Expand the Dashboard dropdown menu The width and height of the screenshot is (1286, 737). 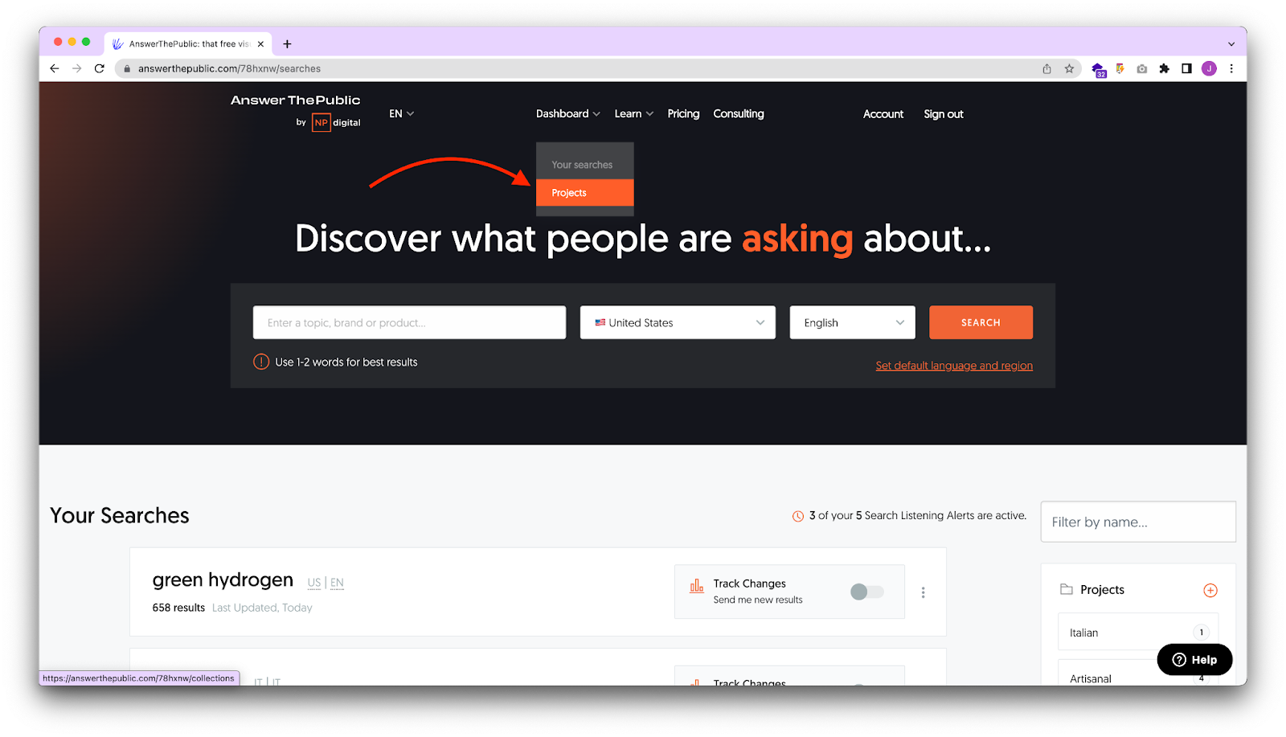pos(568,114)
